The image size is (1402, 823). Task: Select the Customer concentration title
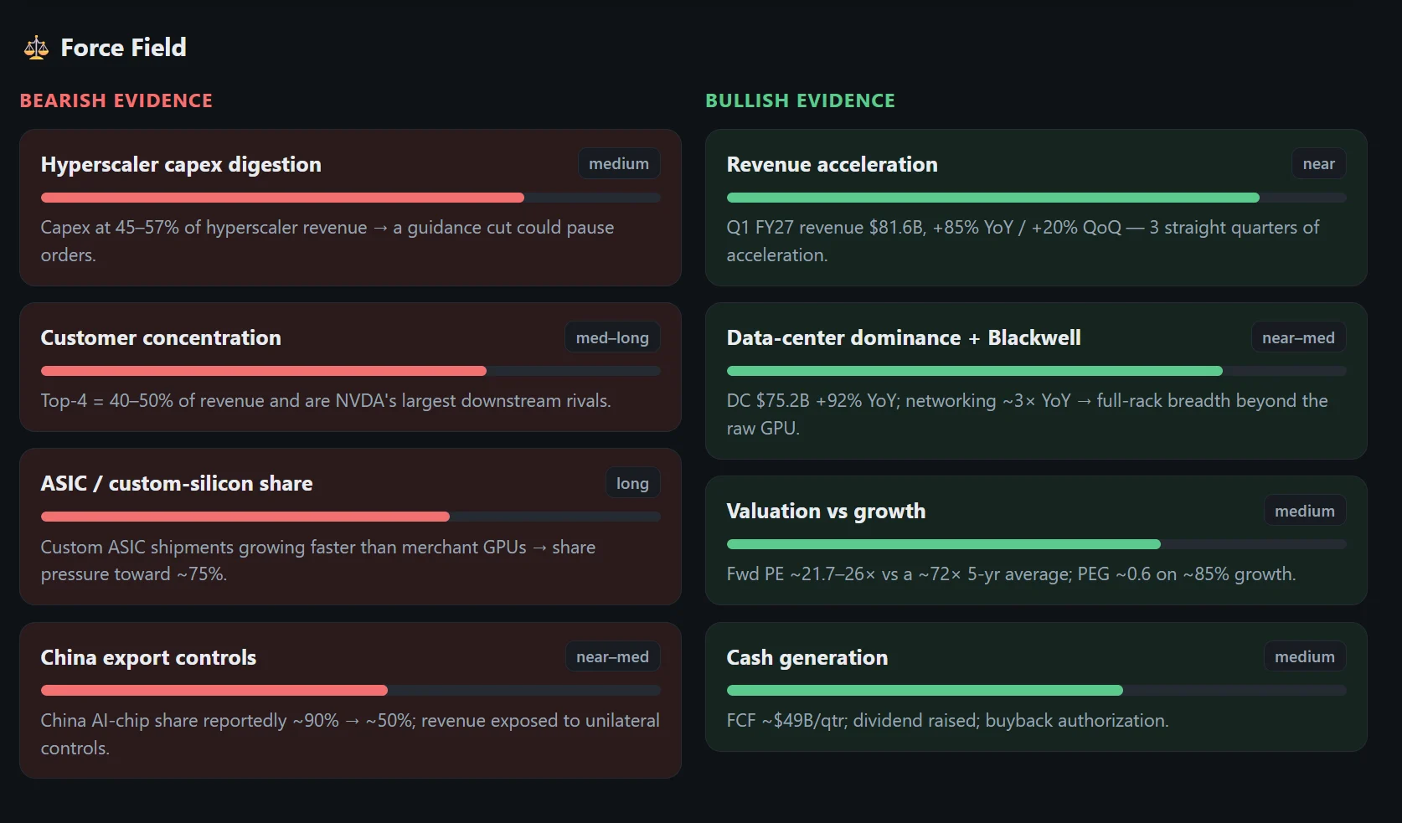(161, 337)
